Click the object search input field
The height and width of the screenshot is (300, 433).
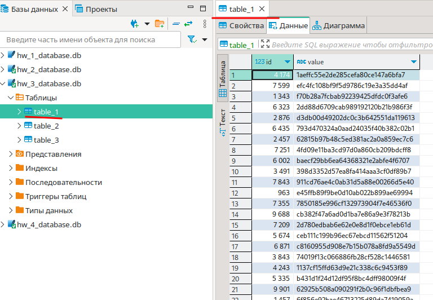[90, 40]
